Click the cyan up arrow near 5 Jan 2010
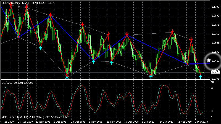The height and width of the screenshot is (124, 221). point(151,77)
